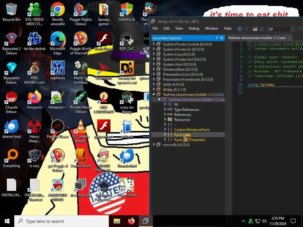Screen dimensions: 303x227
Task: Select the References tree item
Action: click(182, 115)
